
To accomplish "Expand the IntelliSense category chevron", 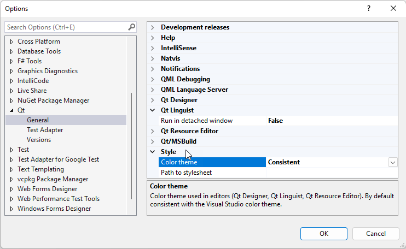I will (153, 48).
